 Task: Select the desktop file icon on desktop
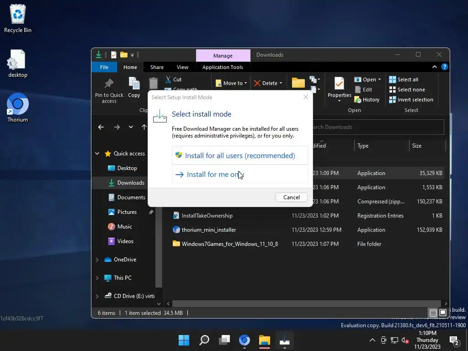pos(18,64)
